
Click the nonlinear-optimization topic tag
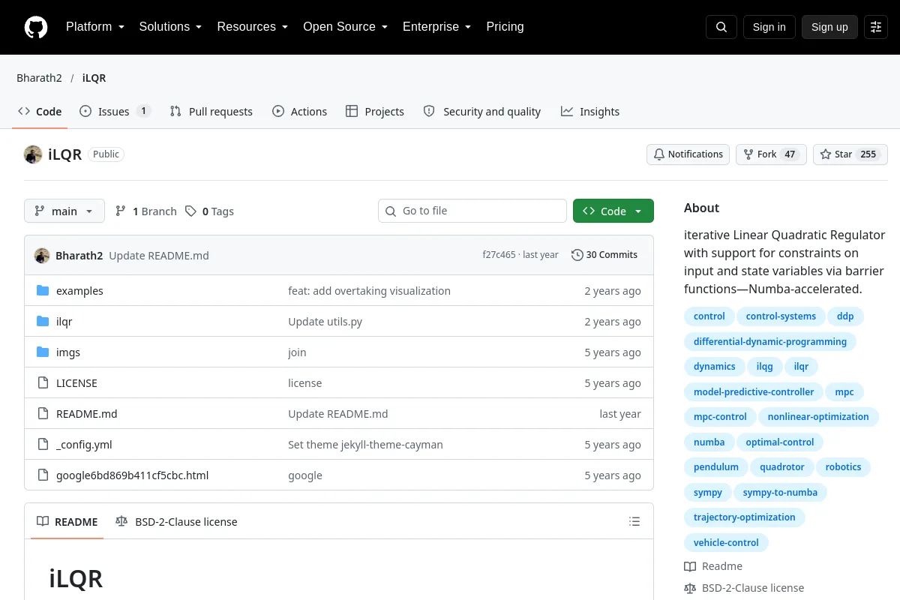[818, 417]
